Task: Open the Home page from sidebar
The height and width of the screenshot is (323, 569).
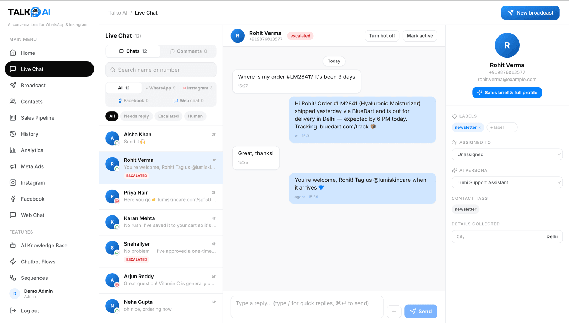Action: click(x=49, y=53)
